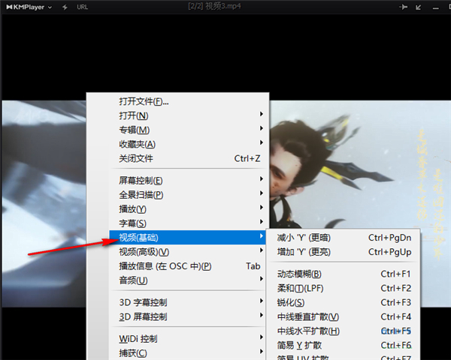Open 屏幕控制(E) submenu
Image resolution: width=451 pixels, height=360 pixels.
click(189, 181)
